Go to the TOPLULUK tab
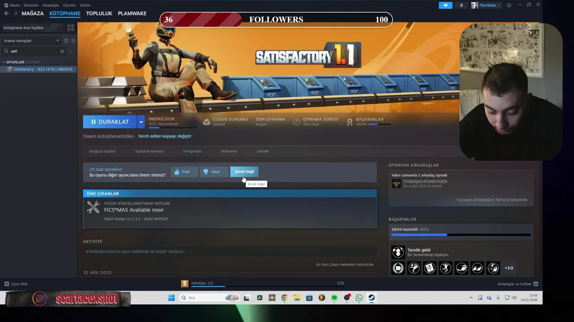This screenshot has height=322, width=574. pyautogui.click(x=99, y=13)
